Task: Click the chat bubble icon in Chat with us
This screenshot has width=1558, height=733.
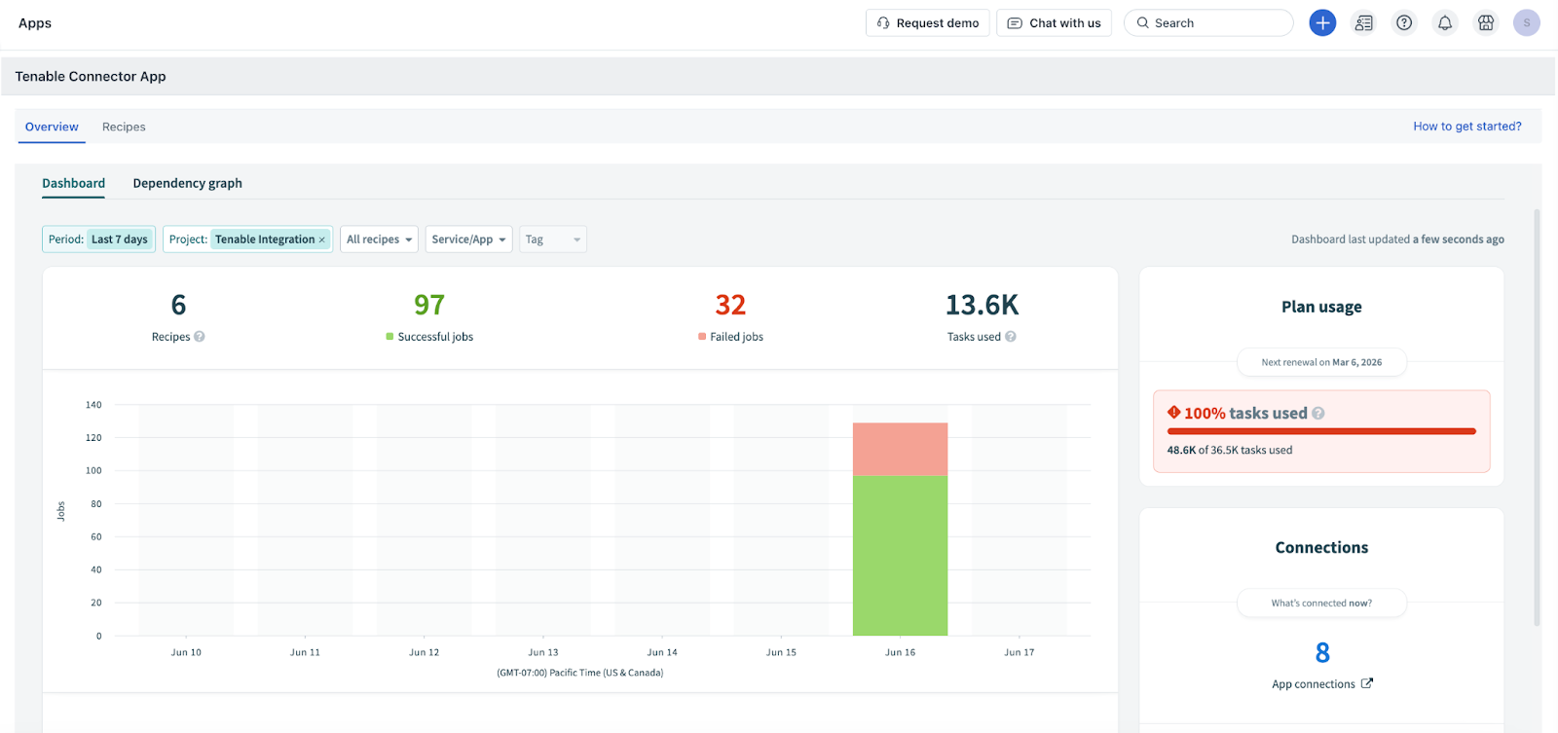Action: [x=1015, y=22]
